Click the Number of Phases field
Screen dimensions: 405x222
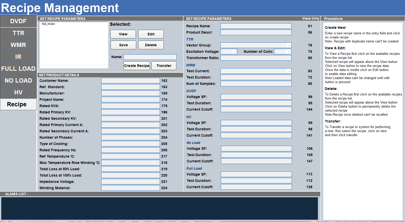[x=131, y=137]
